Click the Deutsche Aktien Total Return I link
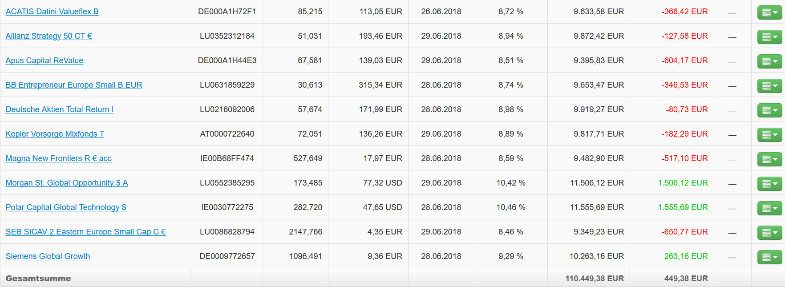The height and width of the screenshot is (287, 785). (x=60, y=109)
